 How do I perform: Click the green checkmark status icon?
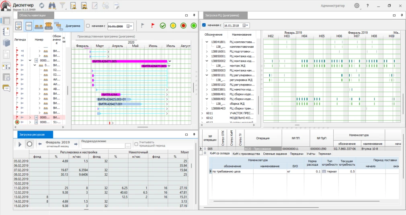tap(163, 26)
